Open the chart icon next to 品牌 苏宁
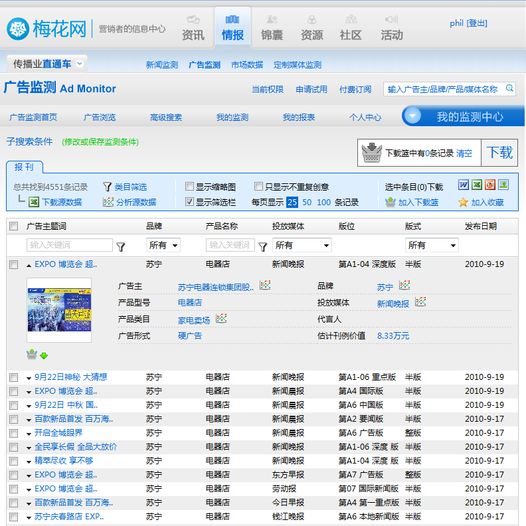 point(404,285)
